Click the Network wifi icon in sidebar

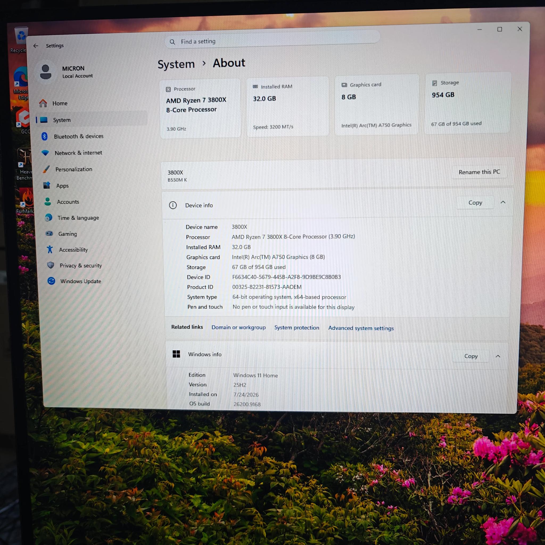(45, 153)
